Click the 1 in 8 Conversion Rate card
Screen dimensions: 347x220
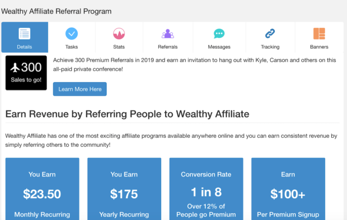(x=207, y=189)
